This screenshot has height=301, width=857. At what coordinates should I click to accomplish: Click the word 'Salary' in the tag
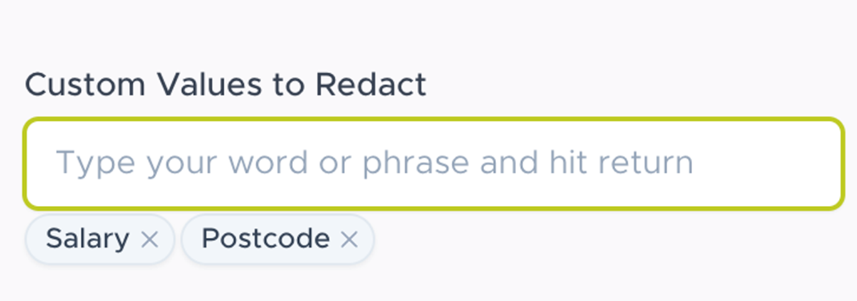pyautogui.click(x=88, y=239)
